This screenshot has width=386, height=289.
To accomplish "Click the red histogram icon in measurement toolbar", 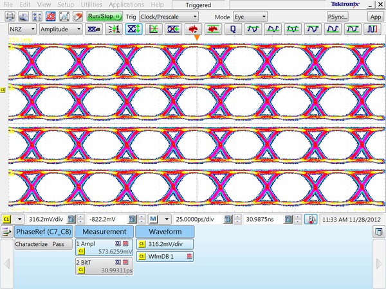I will click(x=192, y=30).
